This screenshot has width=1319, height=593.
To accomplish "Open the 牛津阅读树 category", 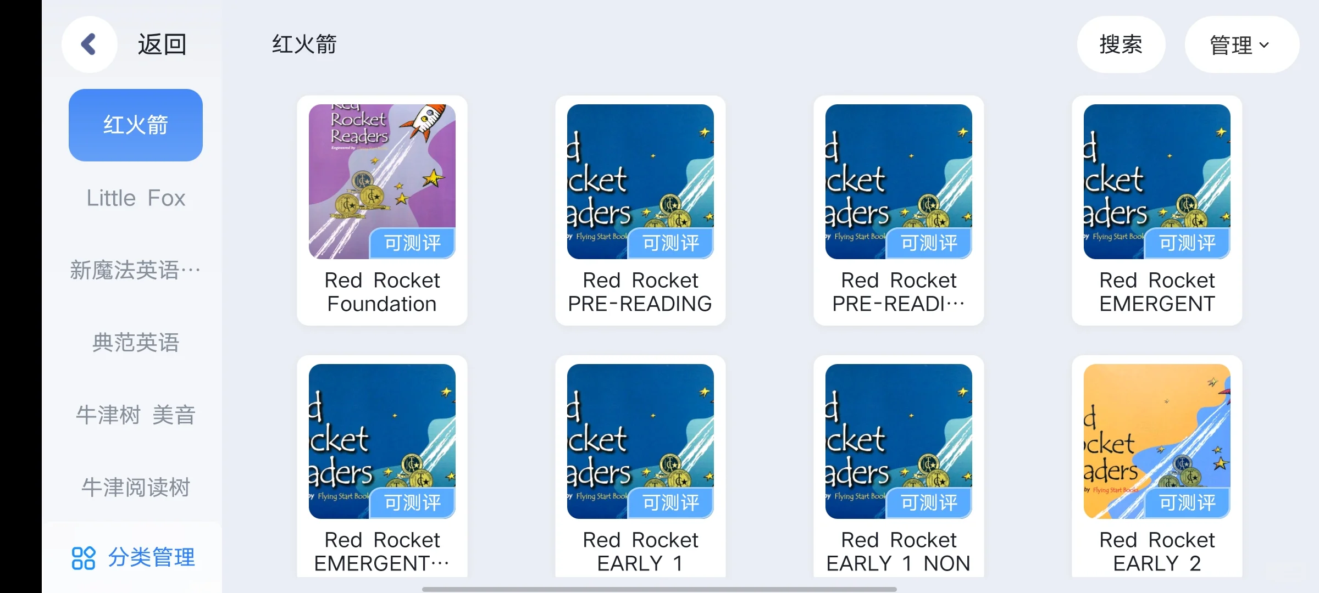I will 136,488.
